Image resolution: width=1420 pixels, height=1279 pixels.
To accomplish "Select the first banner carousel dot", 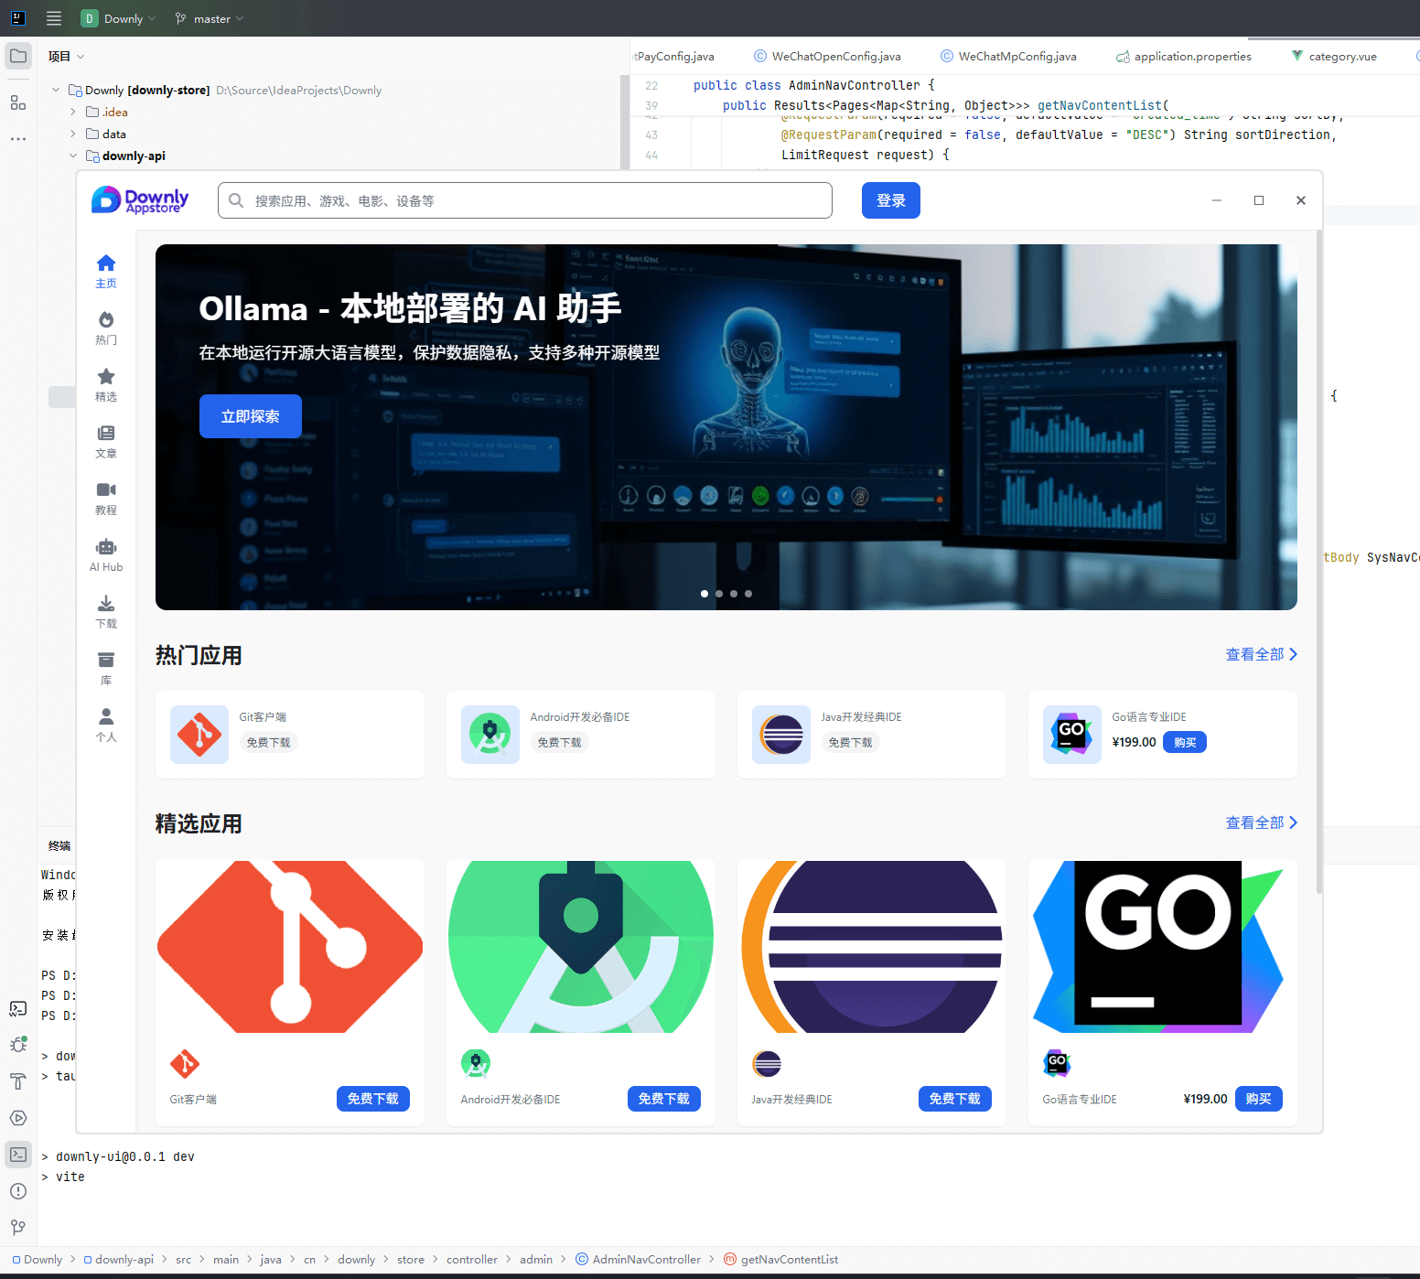I will coord(705,594).
